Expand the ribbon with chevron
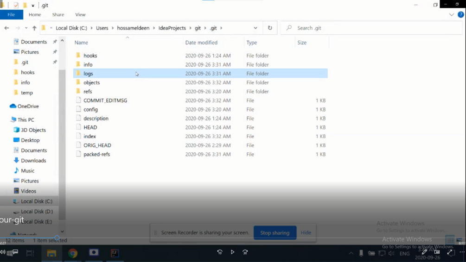The image size is (466, 262). tap(452, 14)
